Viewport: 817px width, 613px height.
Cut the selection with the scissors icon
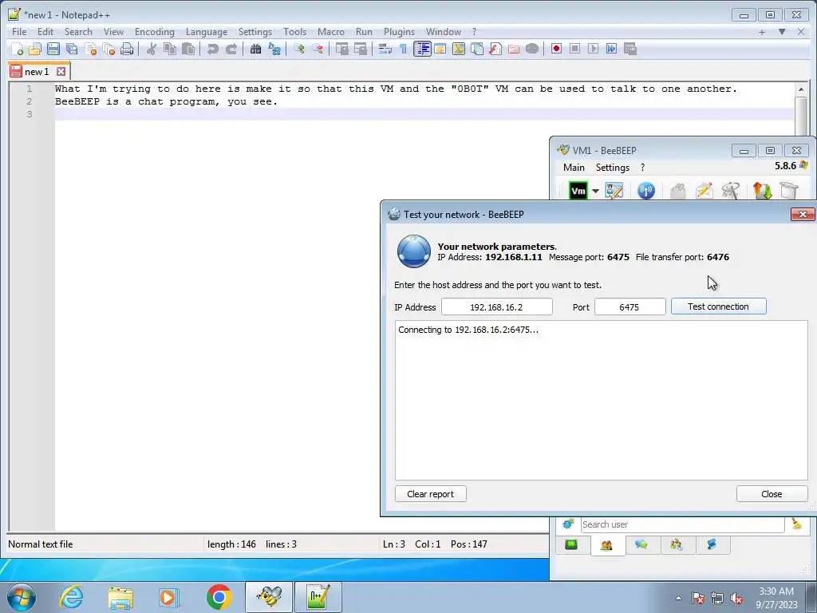(151, 49)
